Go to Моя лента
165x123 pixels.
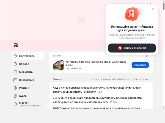pyautogui.click(x=28, y=72)
